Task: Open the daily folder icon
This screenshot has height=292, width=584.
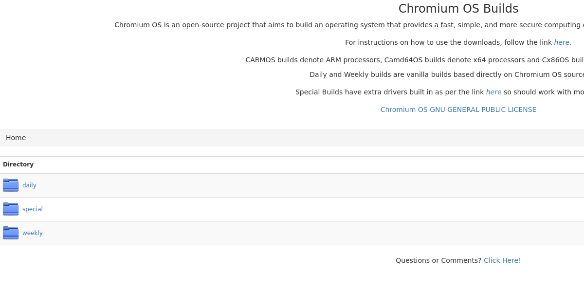Action: 11,185
